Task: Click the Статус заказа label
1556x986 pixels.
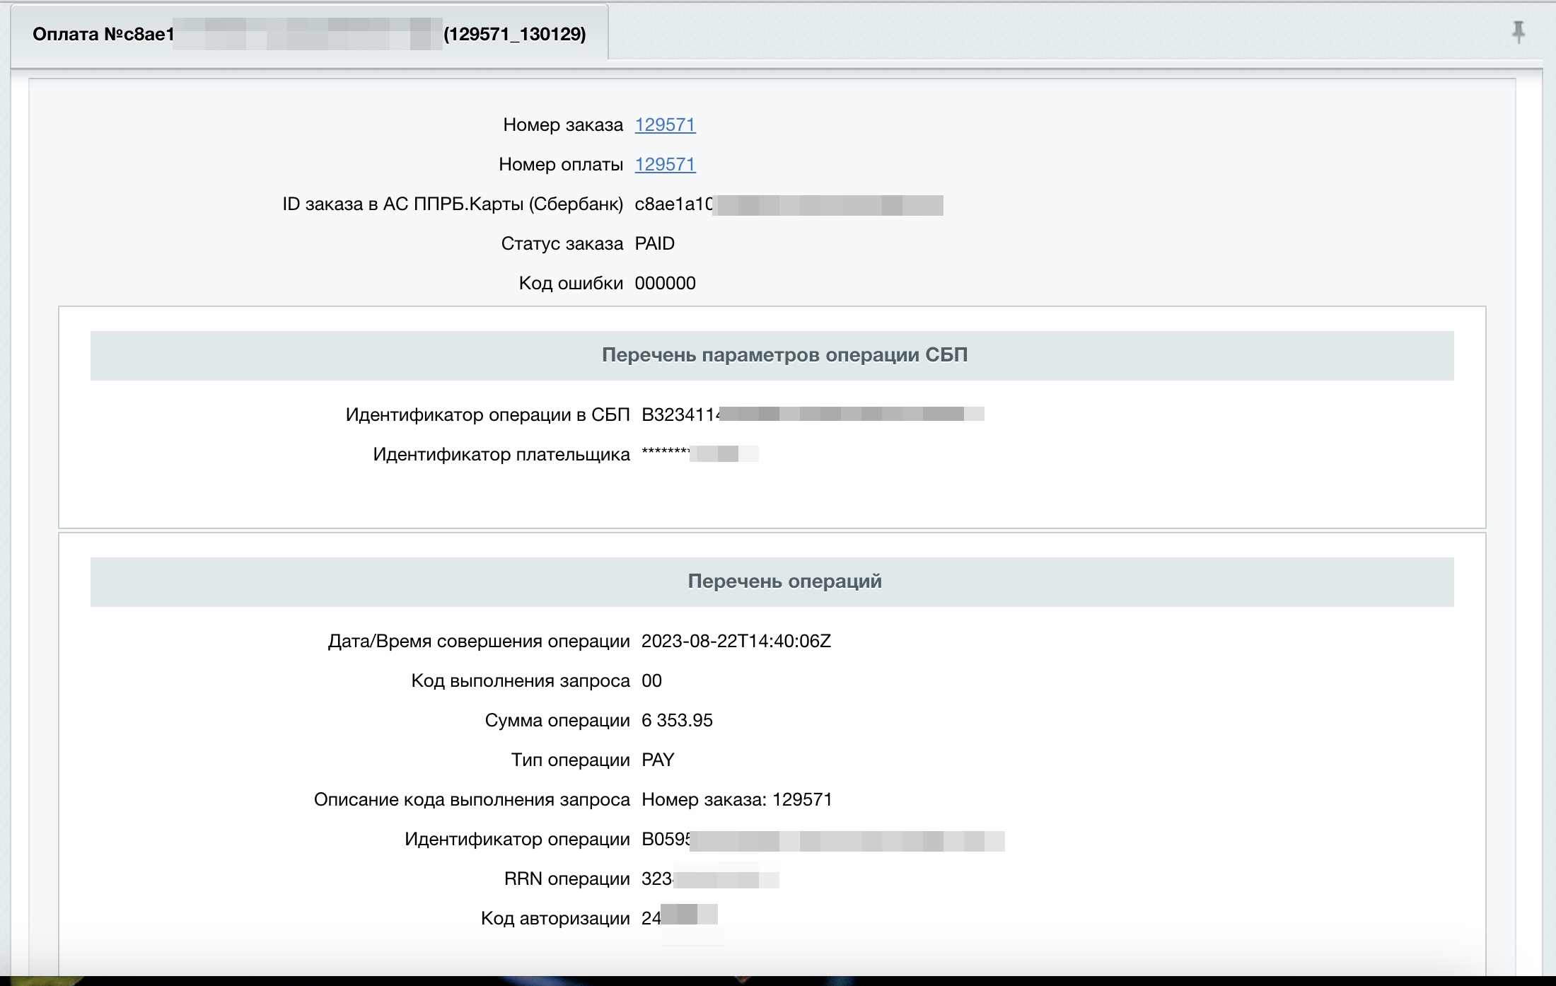Action: [562, 243]
